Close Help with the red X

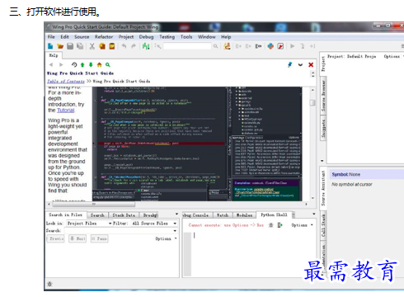(x=311, y=64)
